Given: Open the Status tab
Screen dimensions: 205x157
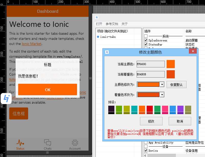Looking at the screenshot, I should coord(20,144).
